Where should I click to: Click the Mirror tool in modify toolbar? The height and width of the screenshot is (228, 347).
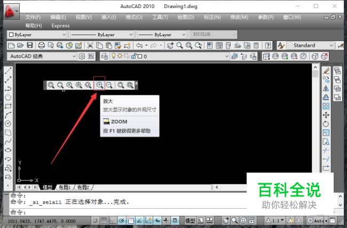[326, 88]
